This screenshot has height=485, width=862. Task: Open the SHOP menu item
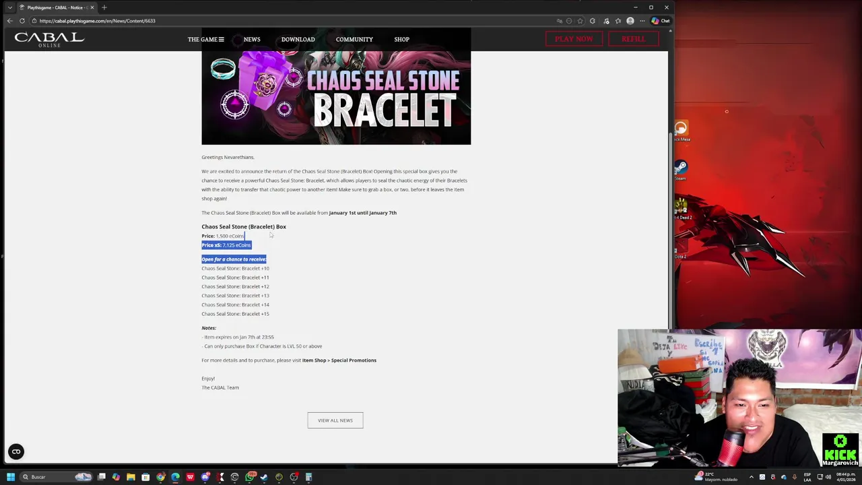401,39
